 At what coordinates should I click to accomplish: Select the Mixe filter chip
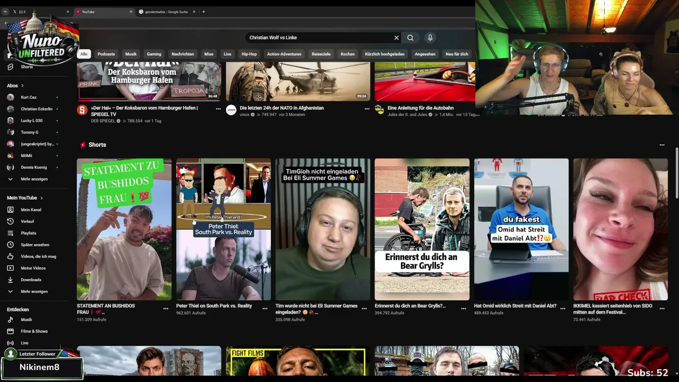209,54
